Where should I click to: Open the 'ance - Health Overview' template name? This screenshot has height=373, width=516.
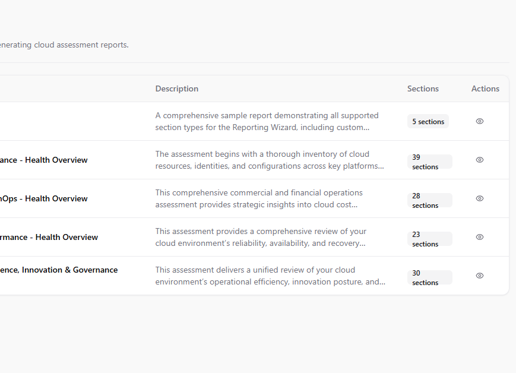44,160
